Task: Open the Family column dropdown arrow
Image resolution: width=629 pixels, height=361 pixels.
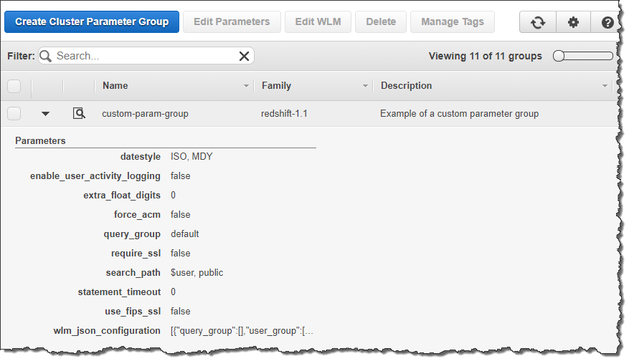Action: pos(365,86)
